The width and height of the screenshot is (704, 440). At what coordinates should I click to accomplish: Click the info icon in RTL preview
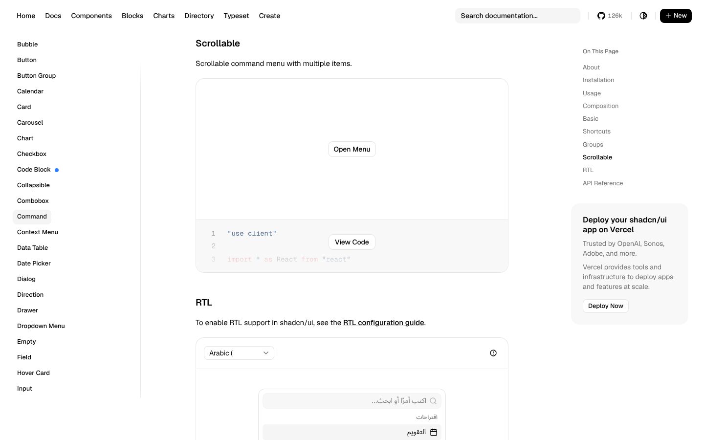point(493,353)
